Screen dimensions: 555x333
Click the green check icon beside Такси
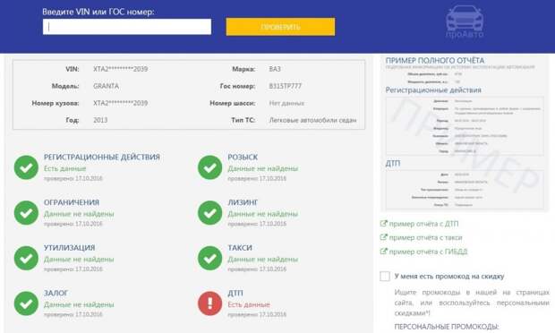209,258
